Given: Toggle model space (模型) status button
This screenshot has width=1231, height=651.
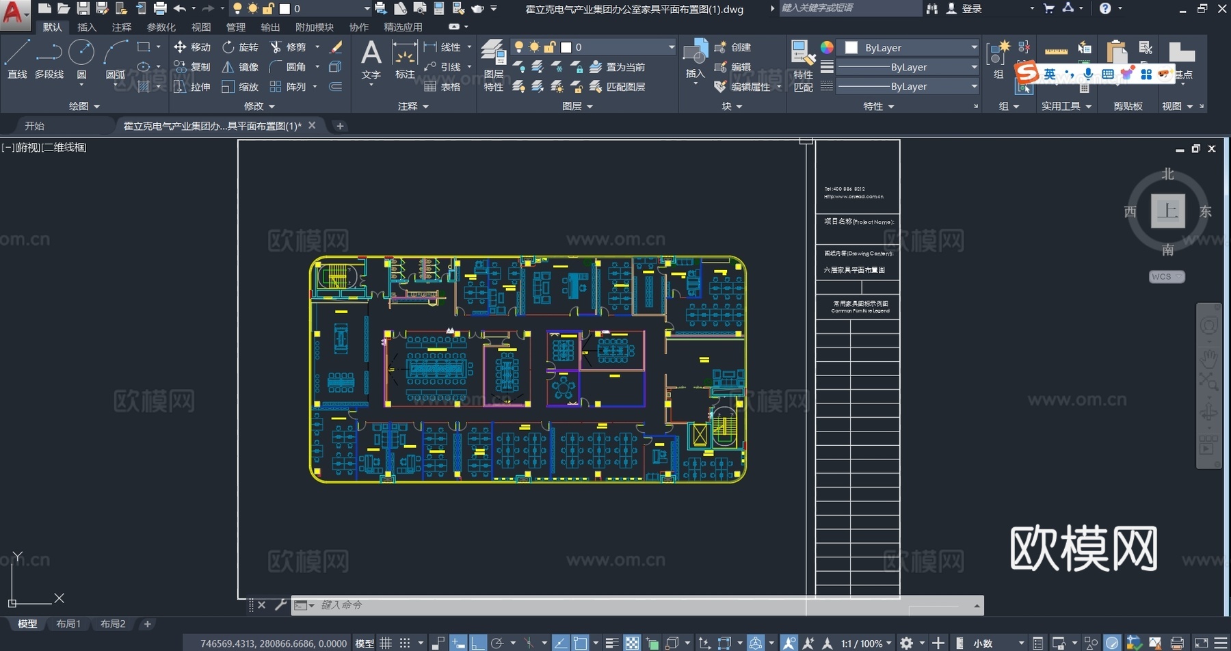Looking at the screenshot, I should 365,643.
